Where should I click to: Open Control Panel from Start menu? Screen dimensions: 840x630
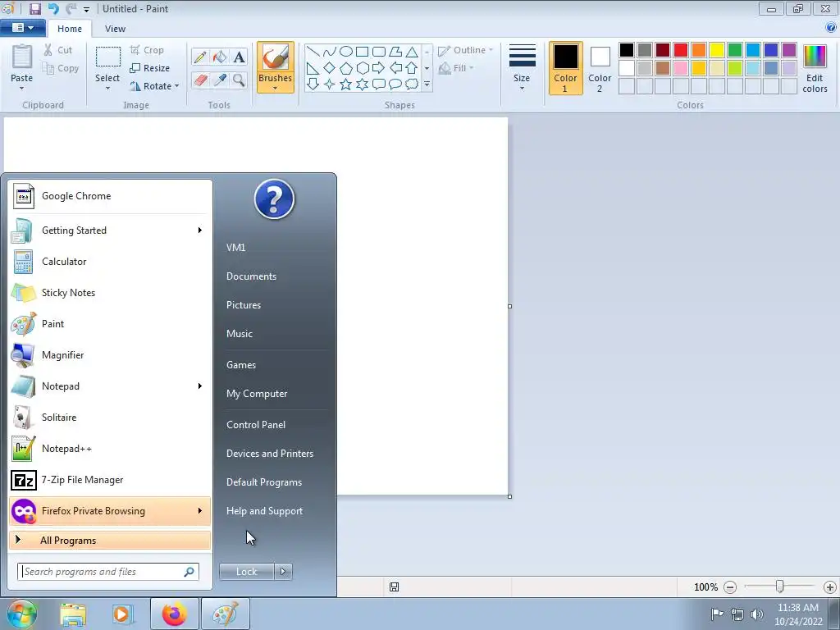(x=256, y=425)
